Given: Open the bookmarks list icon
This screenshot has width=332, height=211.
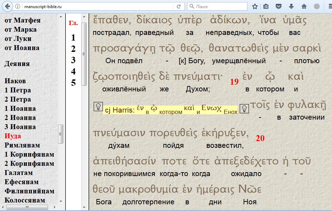Looking at the screenshot, I should point(266,6).
